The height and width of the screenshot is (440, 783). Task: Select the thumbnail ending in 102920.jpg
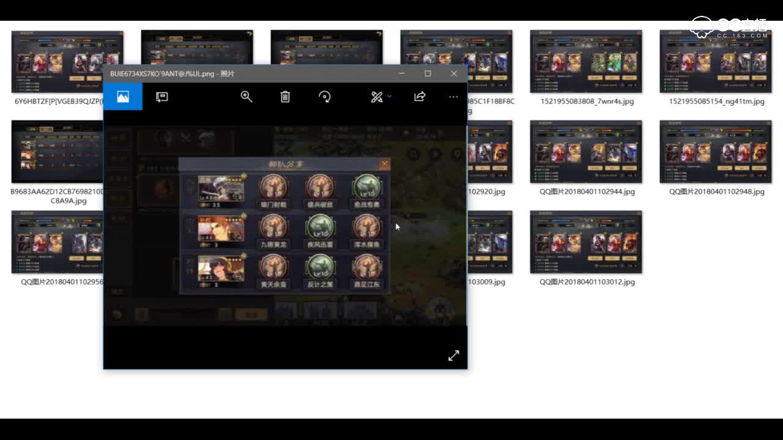(x=490, y=152)
